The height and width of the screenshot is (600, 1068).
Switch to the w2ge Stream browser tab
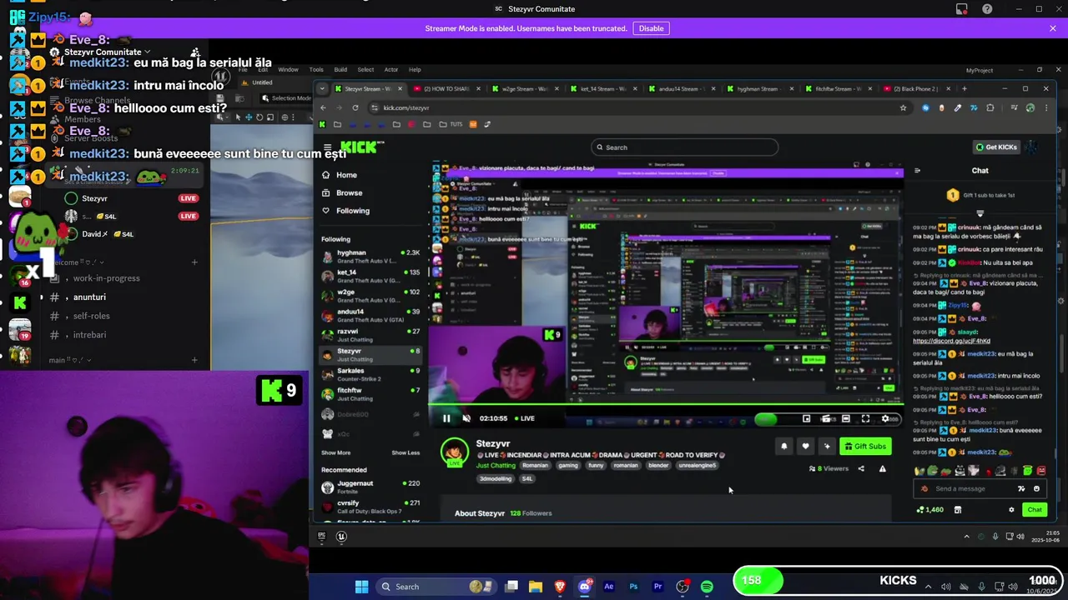[x=526, y=88]
